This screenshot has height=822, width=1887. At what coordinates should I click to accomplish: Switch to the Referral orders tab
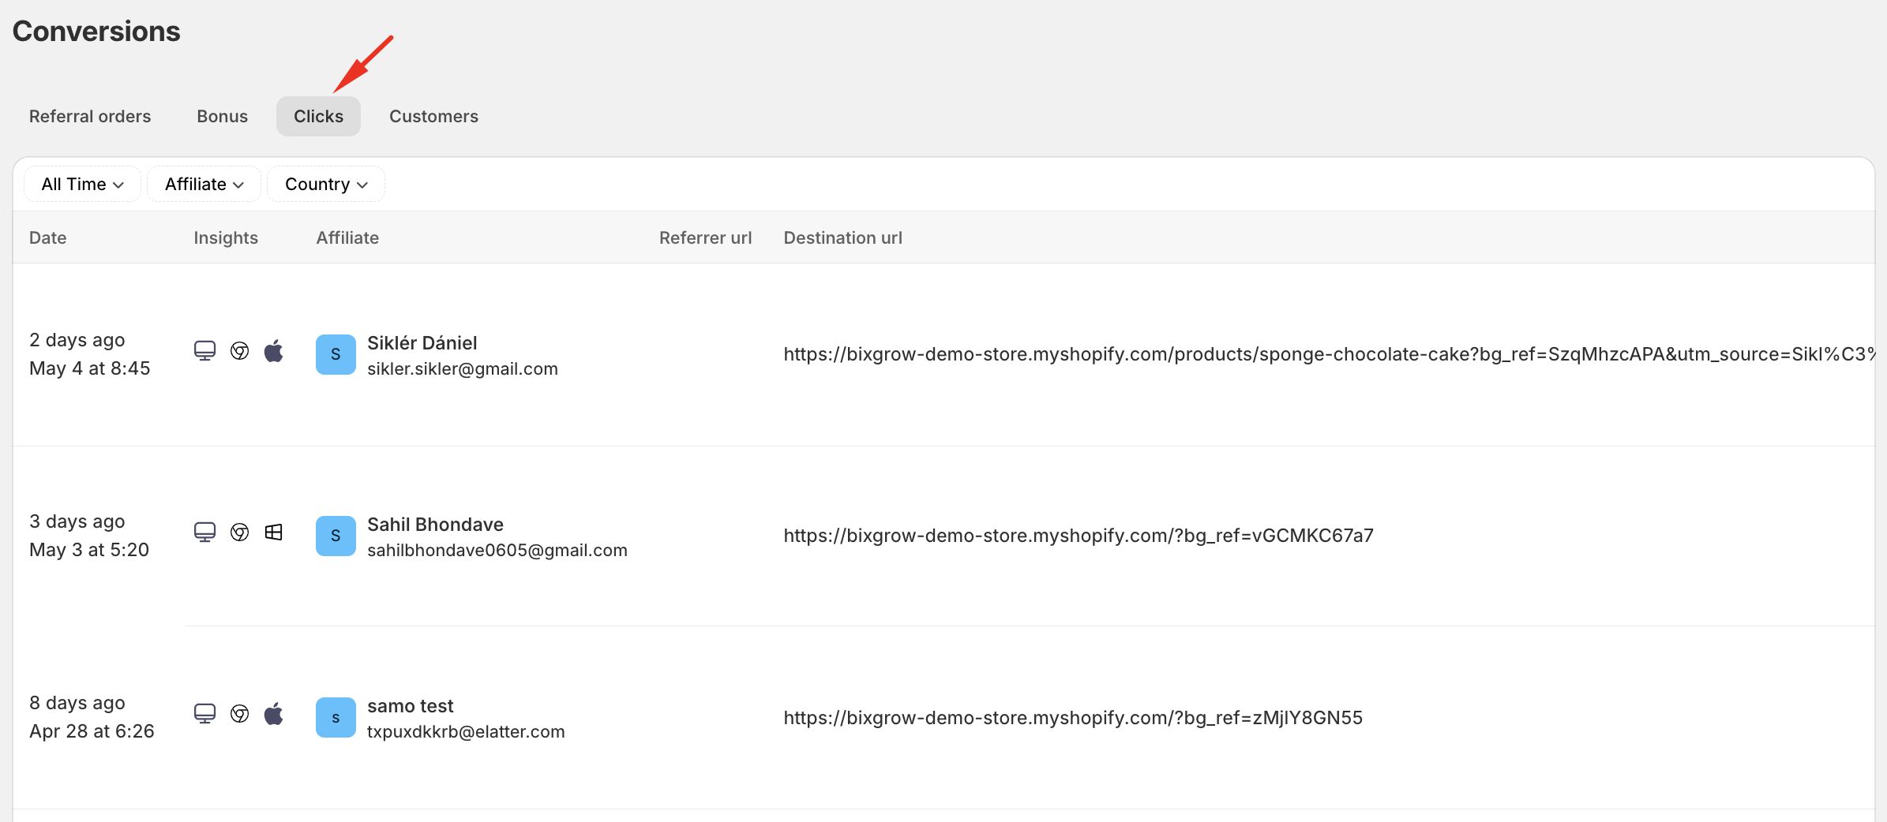point(90,116)
